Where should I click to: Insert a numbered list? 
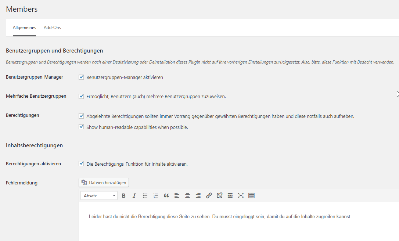[155, 195]
